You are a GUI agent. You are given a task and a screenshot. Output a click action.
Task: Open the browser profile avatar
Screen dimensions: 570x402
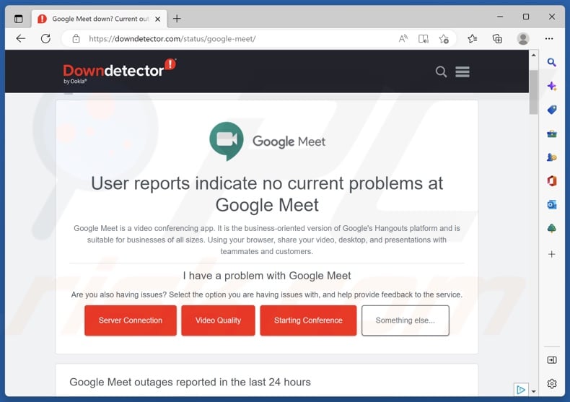click(523, 38)
